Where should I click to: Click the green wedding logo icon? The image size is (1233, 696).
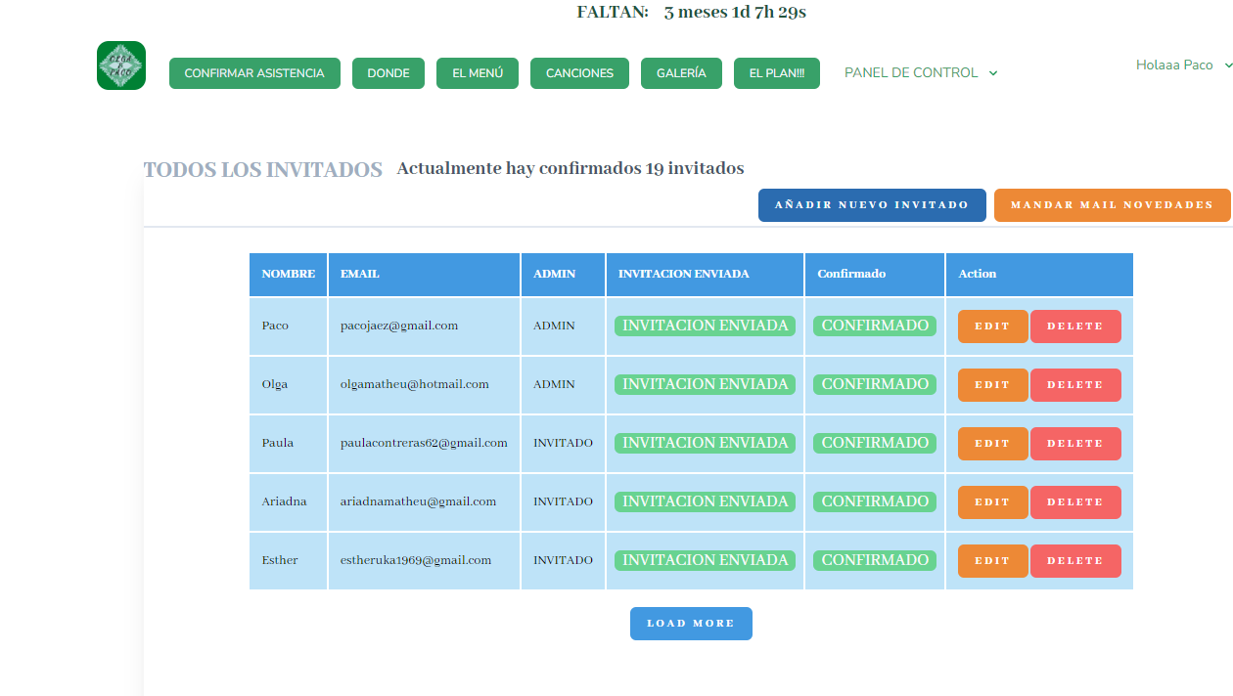(121, 65)
